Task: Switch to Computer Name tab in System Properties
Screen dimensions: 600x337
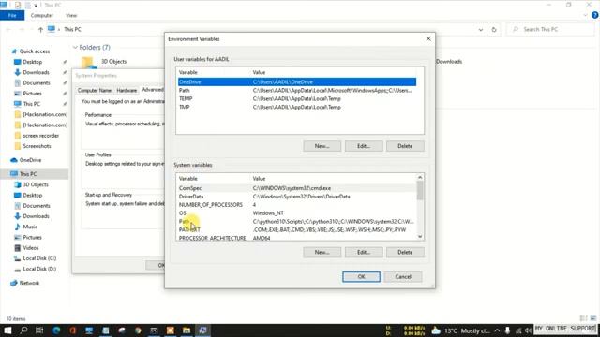Action: pos(94,90)
